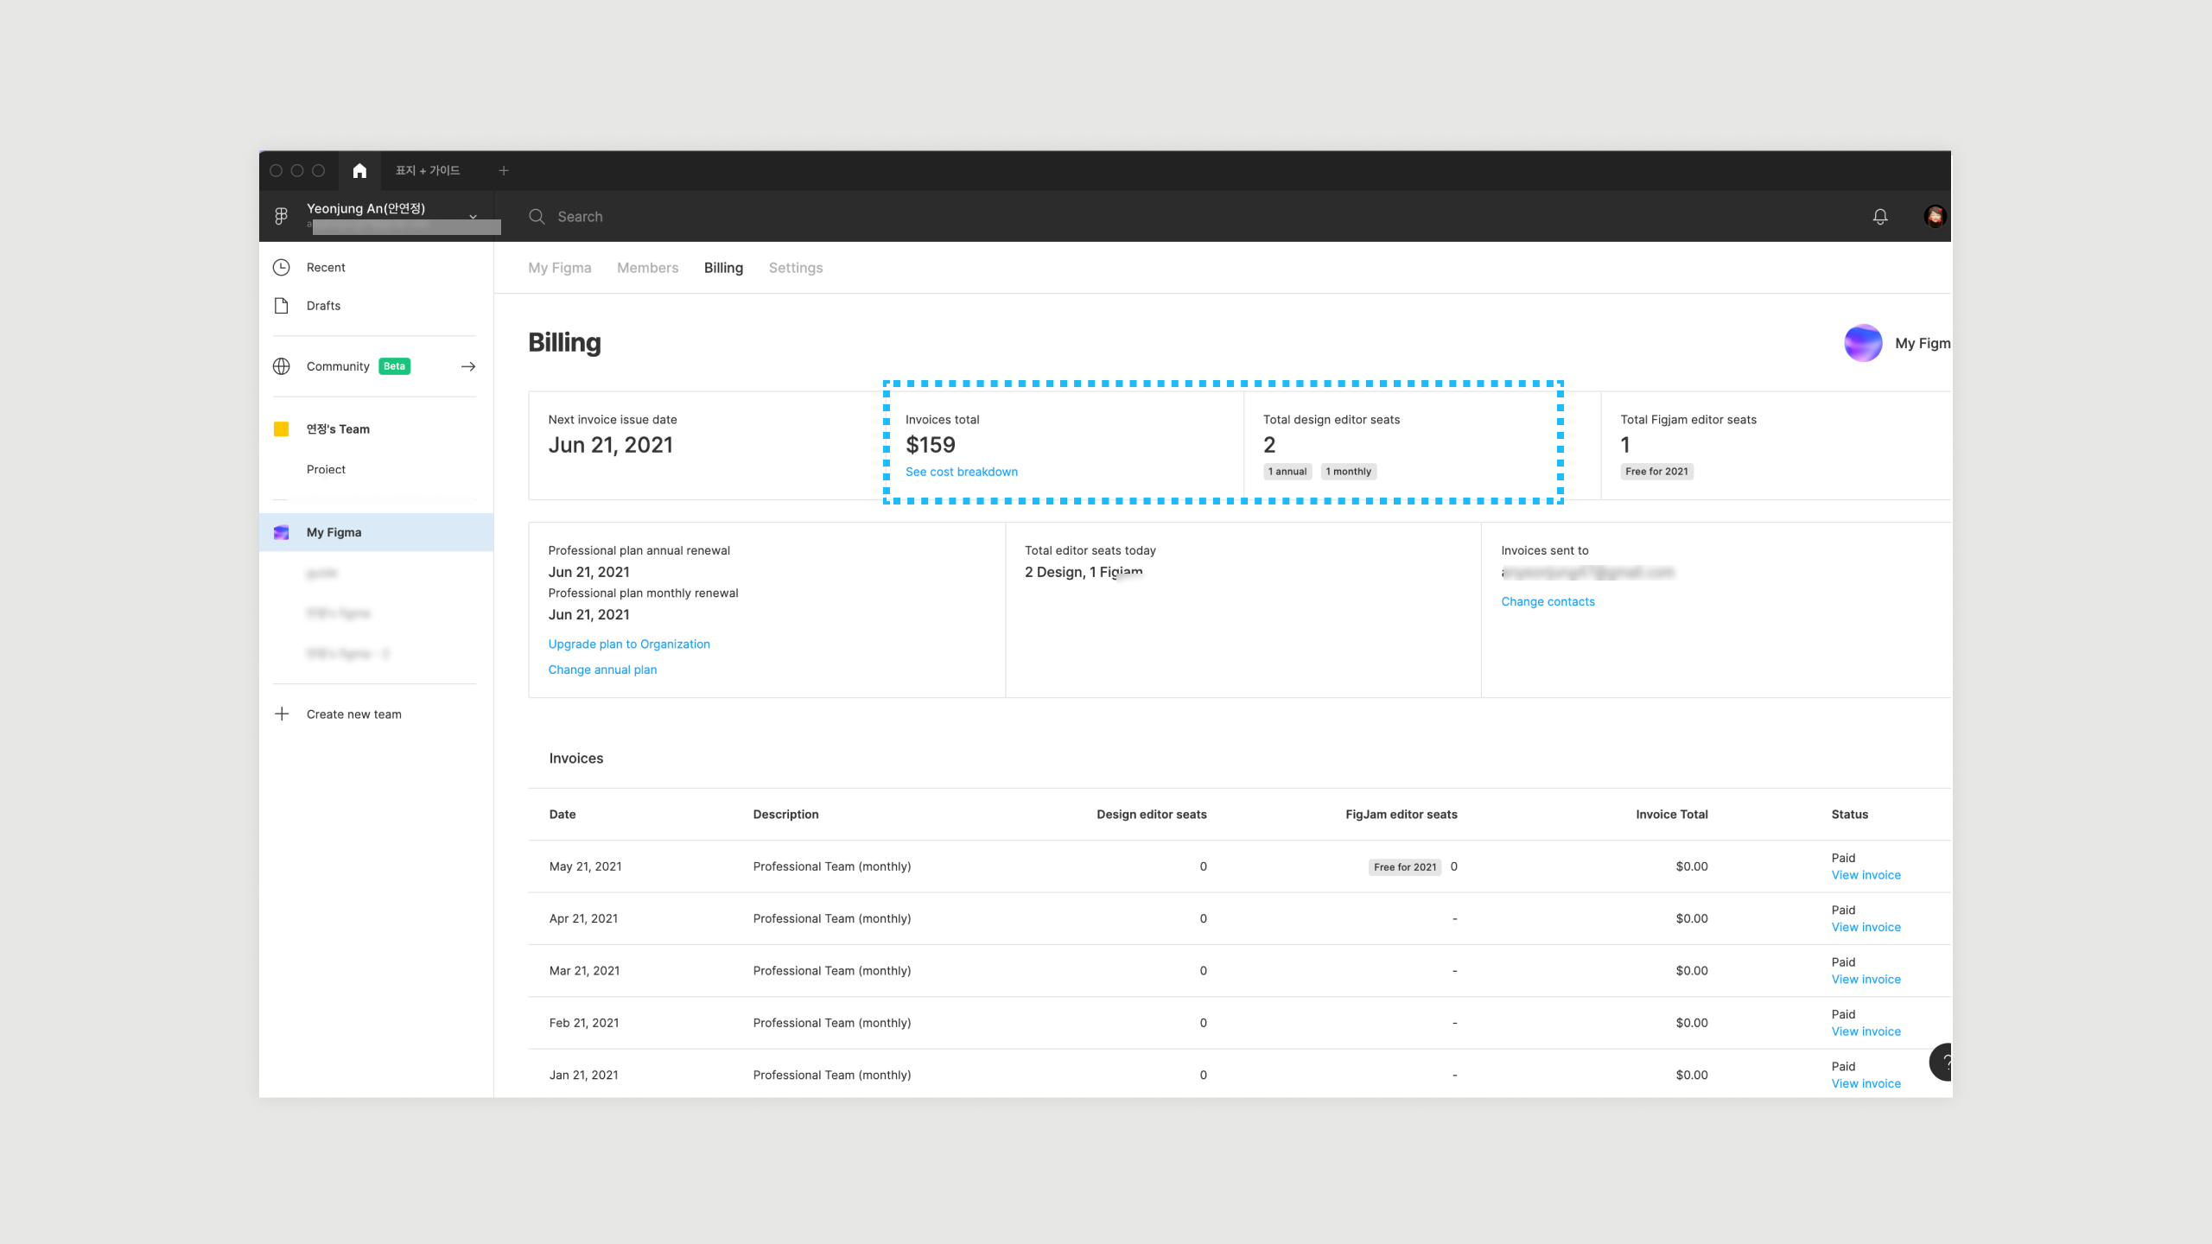
Task: View invoice for Jan 21, 2021
Action: click(x=1866, y=1083)
